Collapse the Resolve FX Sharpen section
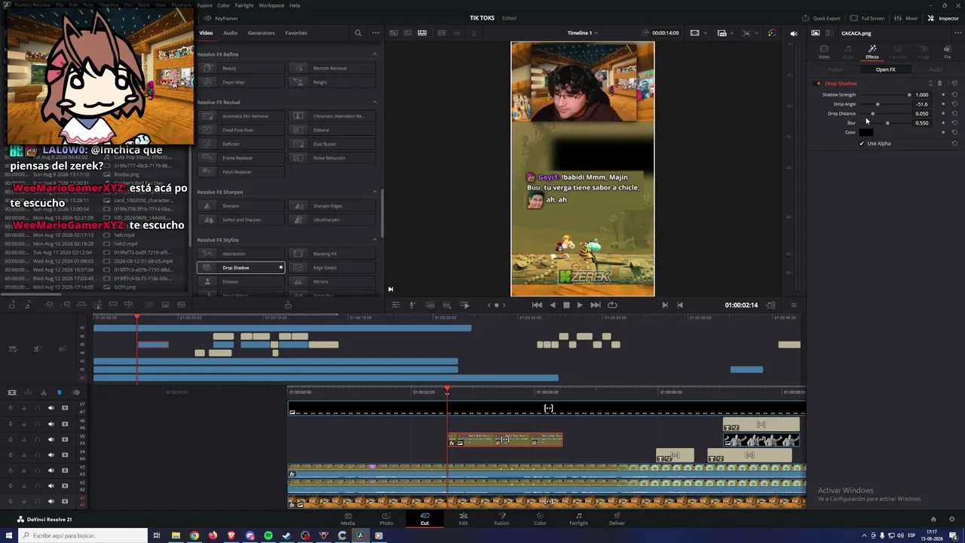965x543 pixels. tap(375, 192)
